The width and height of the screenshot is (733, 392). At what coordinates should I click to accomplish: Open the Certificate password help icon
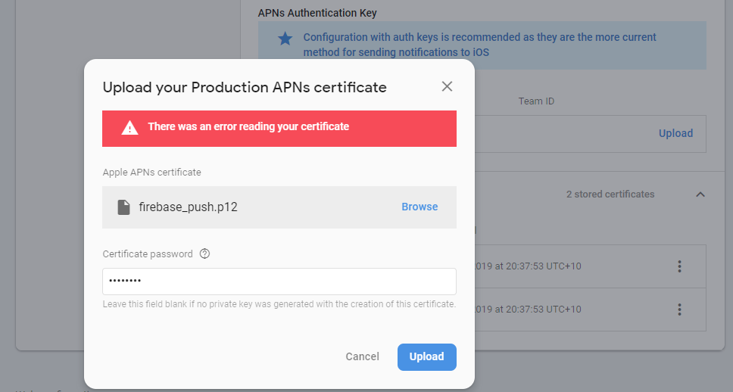coord(204,254)
